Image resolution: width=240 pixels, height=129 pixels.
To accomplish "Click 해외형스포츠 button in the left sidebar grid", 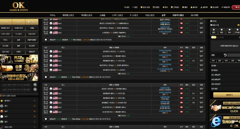I will click(x=5, y=28).
